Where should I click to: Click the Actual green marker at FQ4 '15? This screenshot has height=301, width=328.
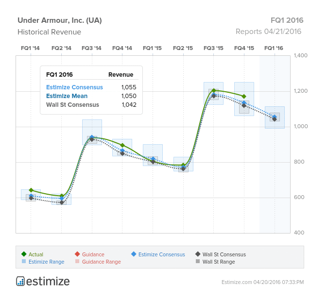[244, 96]
